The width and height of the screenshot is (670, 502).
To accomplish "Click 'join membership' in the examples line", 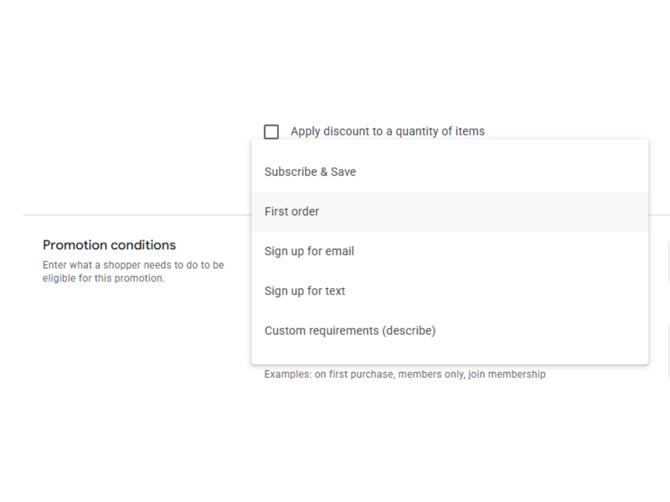I will 507,374.
